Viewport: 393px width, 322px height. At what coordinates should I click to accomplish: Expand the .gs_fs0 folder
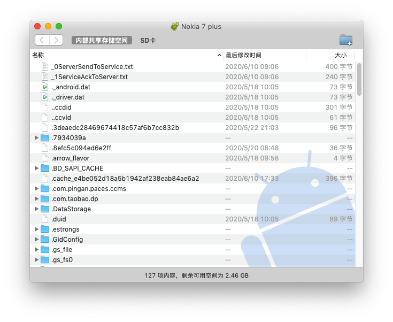36,260
